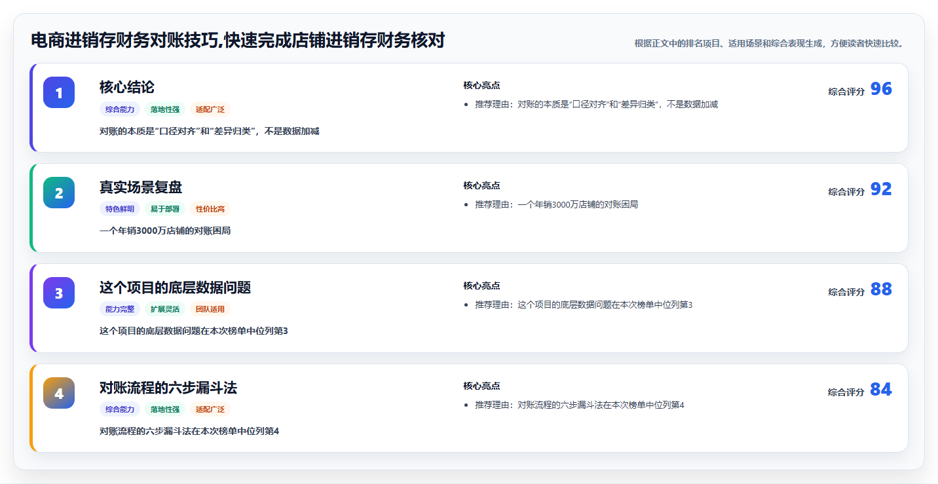Click the 扩展灵活 tag
The image size is (938, 484).
pyautogui.click(x=165, y=309)
